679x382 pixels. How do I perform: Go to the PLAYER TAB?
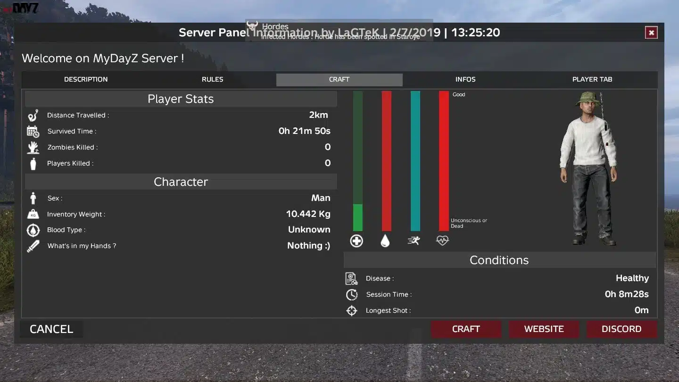tap(592, 79)
